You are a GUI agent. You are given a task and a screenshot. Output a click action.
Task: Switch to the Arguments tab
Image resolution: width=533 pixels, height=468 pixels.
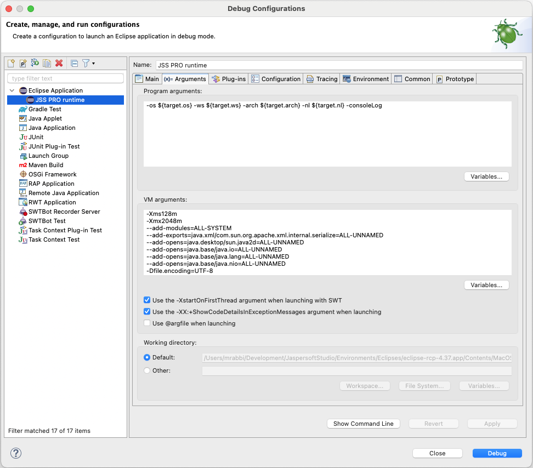click(185, 79)
